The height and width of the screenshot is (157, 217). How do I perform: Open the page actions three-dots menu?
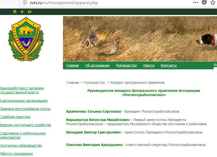196,3
